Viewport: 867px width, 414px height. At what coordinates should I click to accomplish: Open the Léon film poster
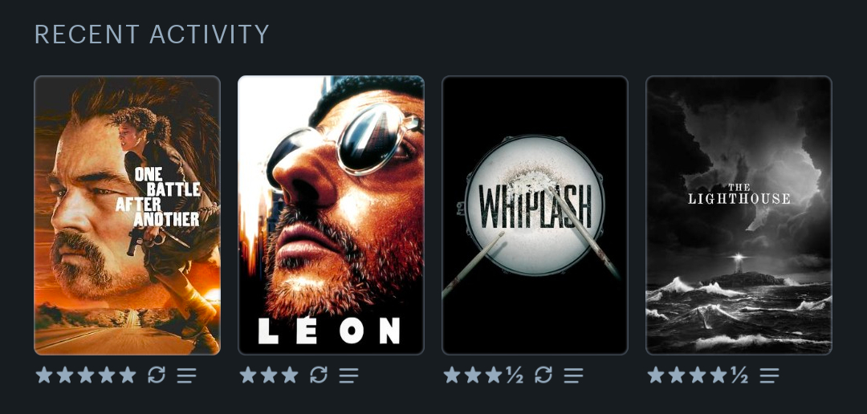[x=331, y=215]
